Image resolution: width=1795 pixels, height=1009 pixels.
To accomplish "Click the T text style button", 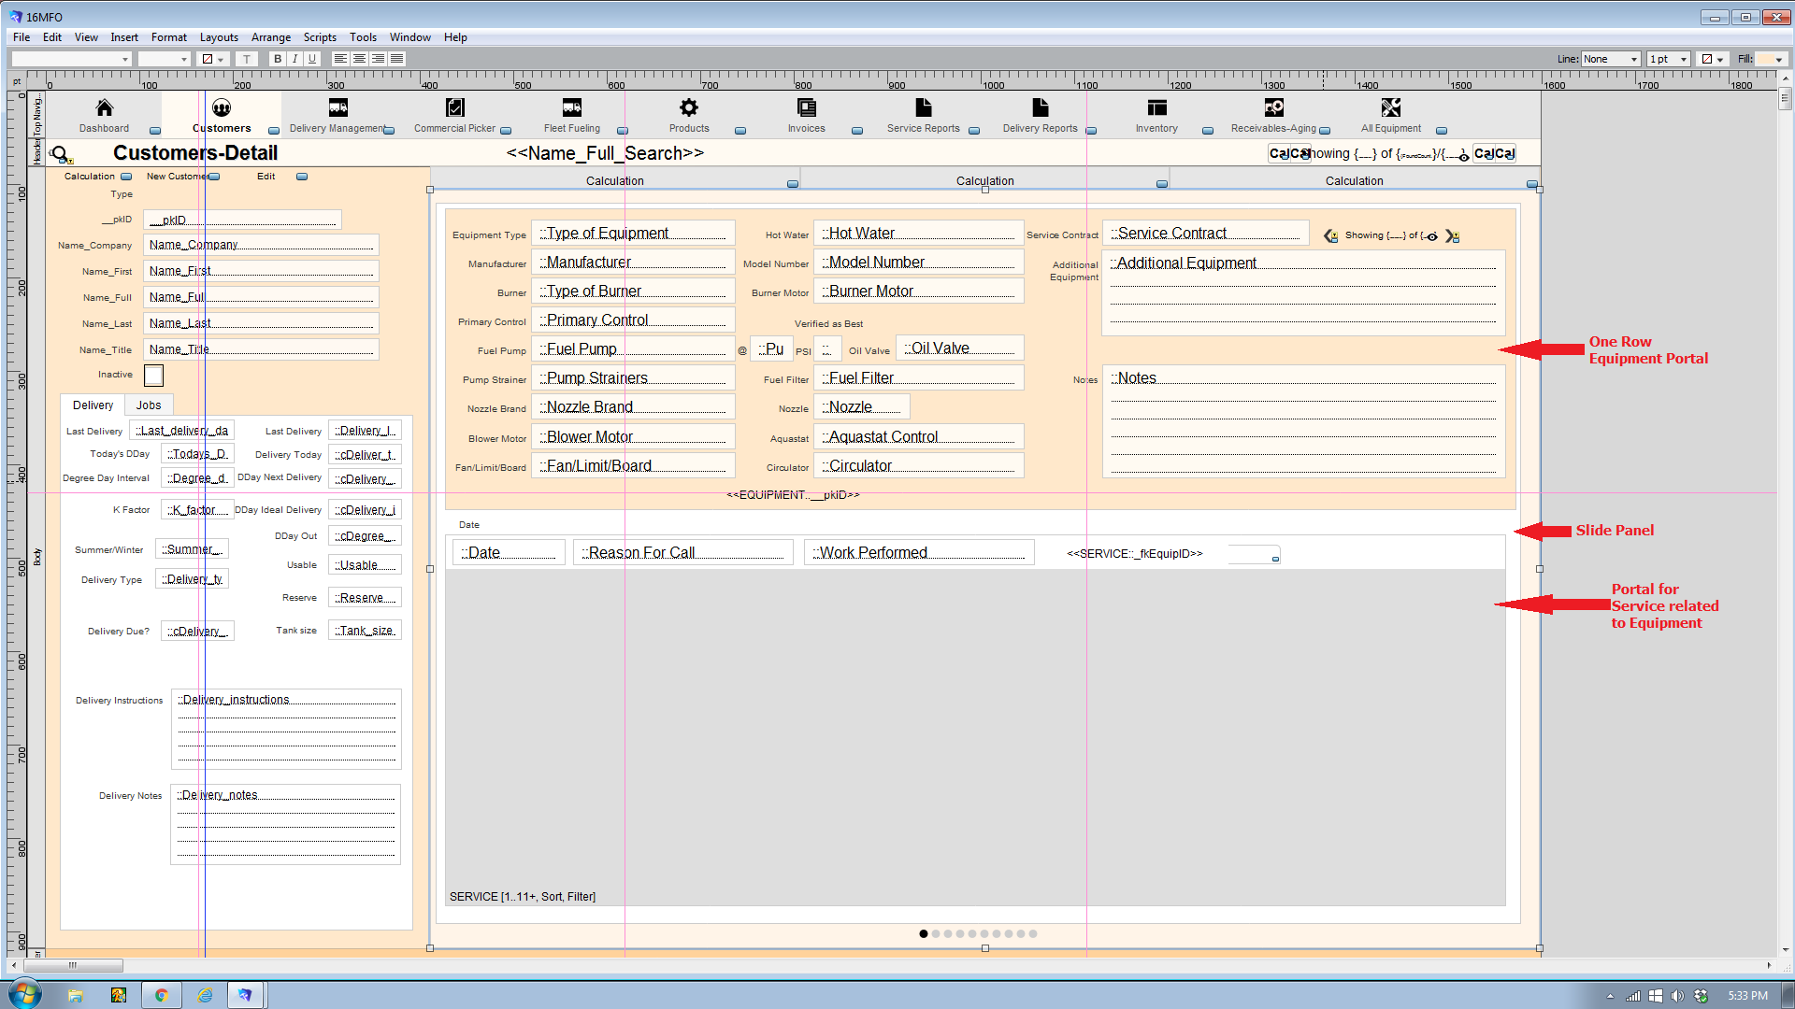I will click(x=247, y=59).
